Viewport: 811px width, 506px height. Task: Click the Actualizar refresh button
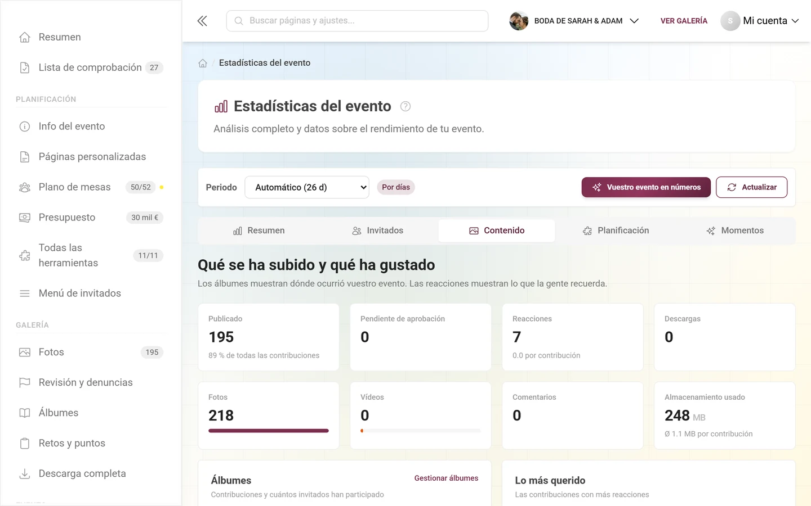752,187
